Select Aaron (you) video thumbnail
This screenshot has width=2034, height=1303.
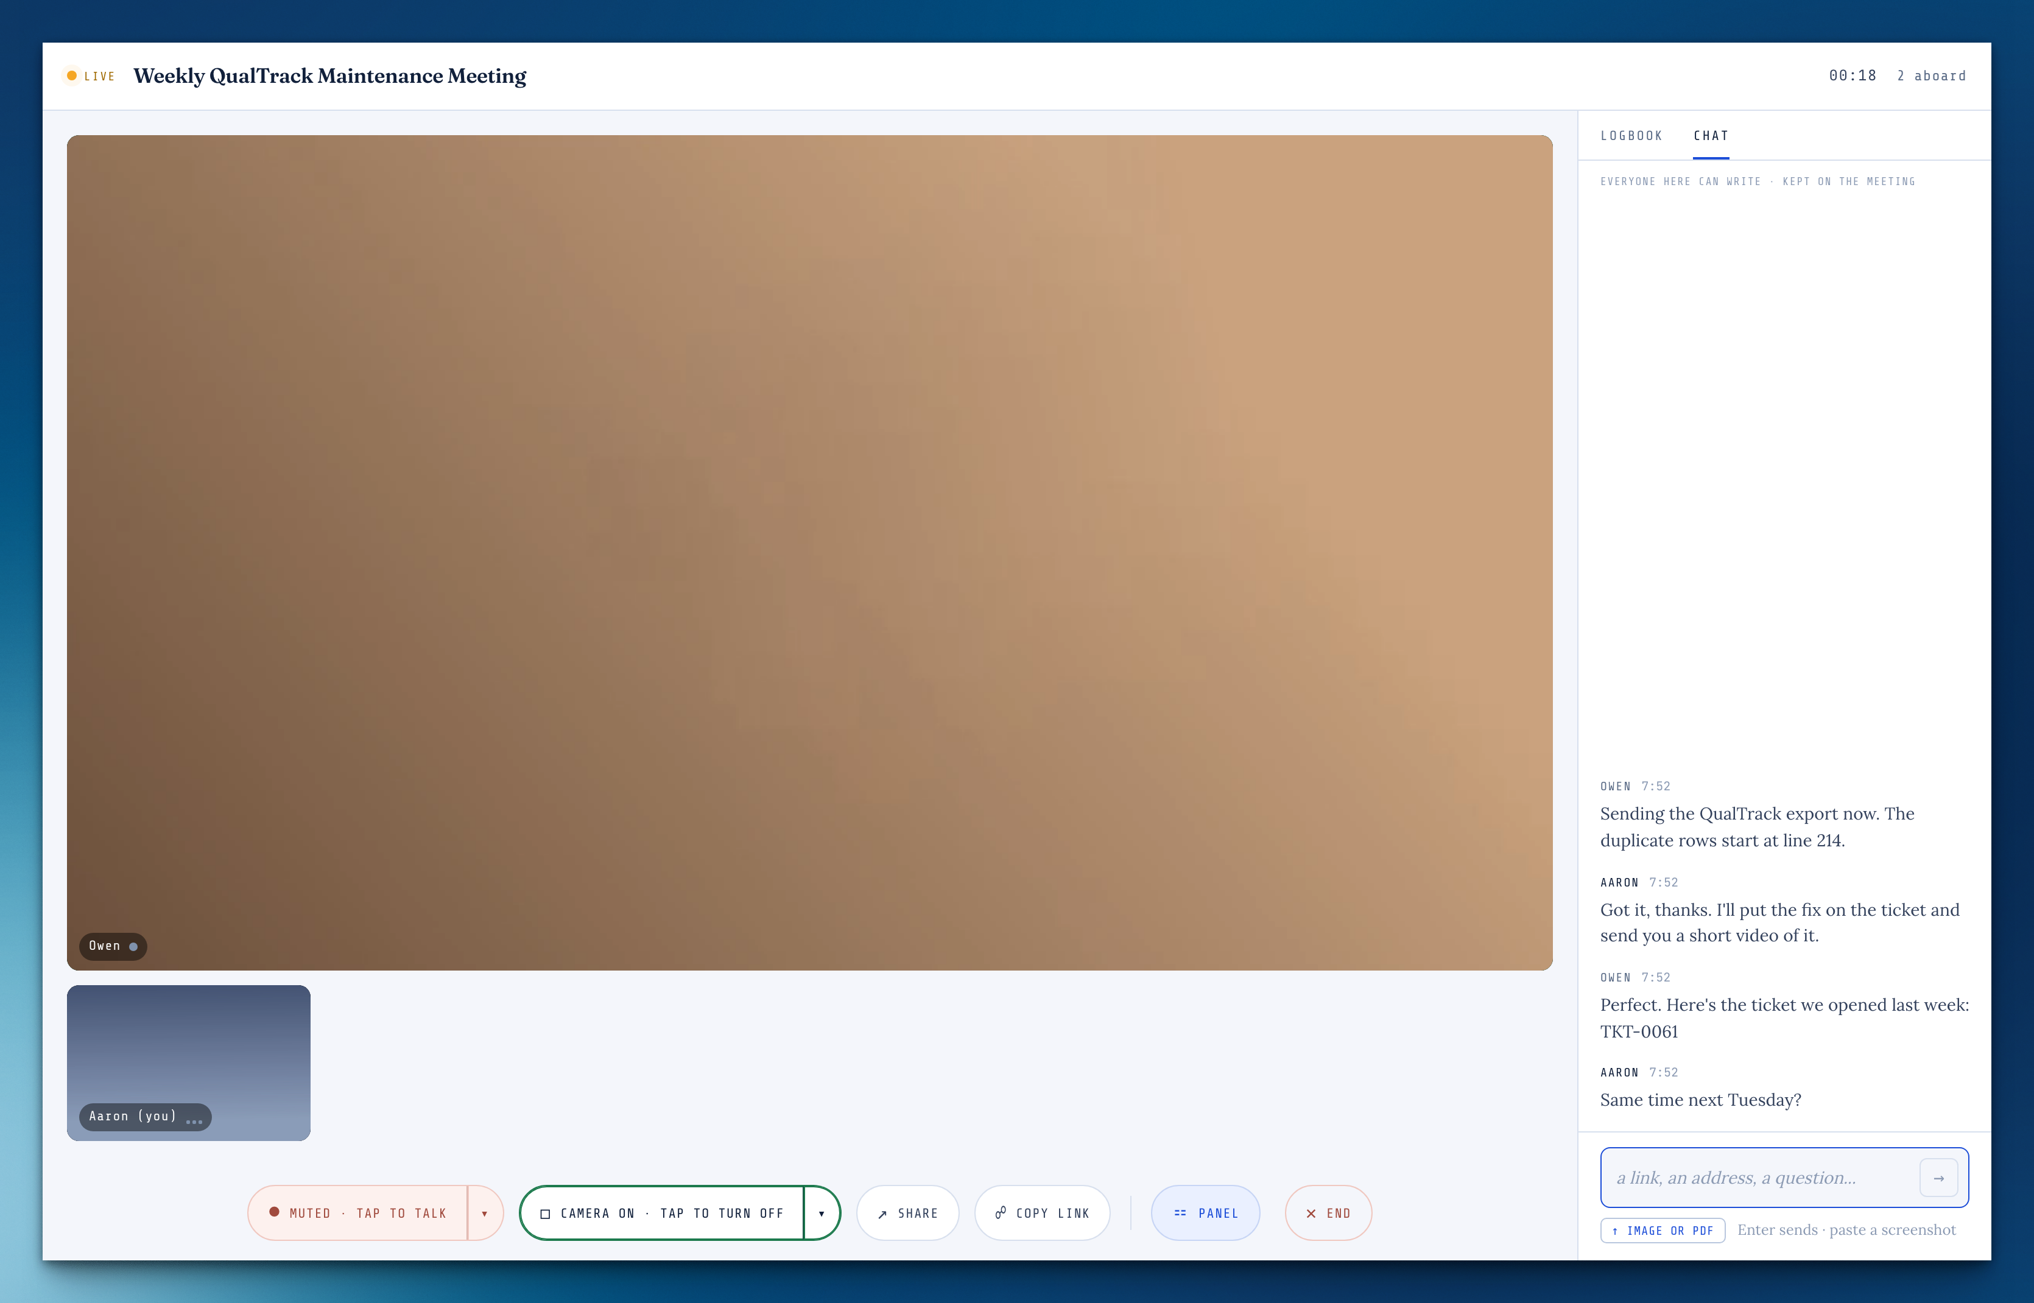[x=189, y=1062]
